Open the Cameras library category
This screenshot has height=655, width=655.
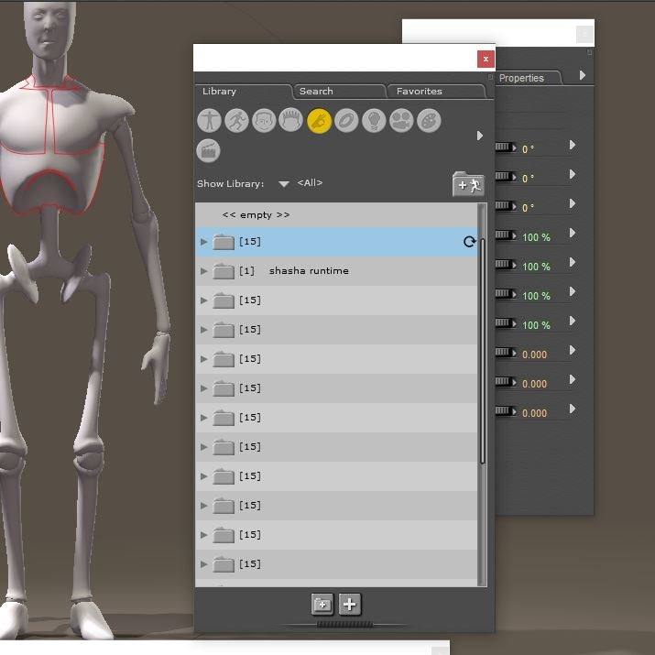pyautogui.click(x=401, y=120)
